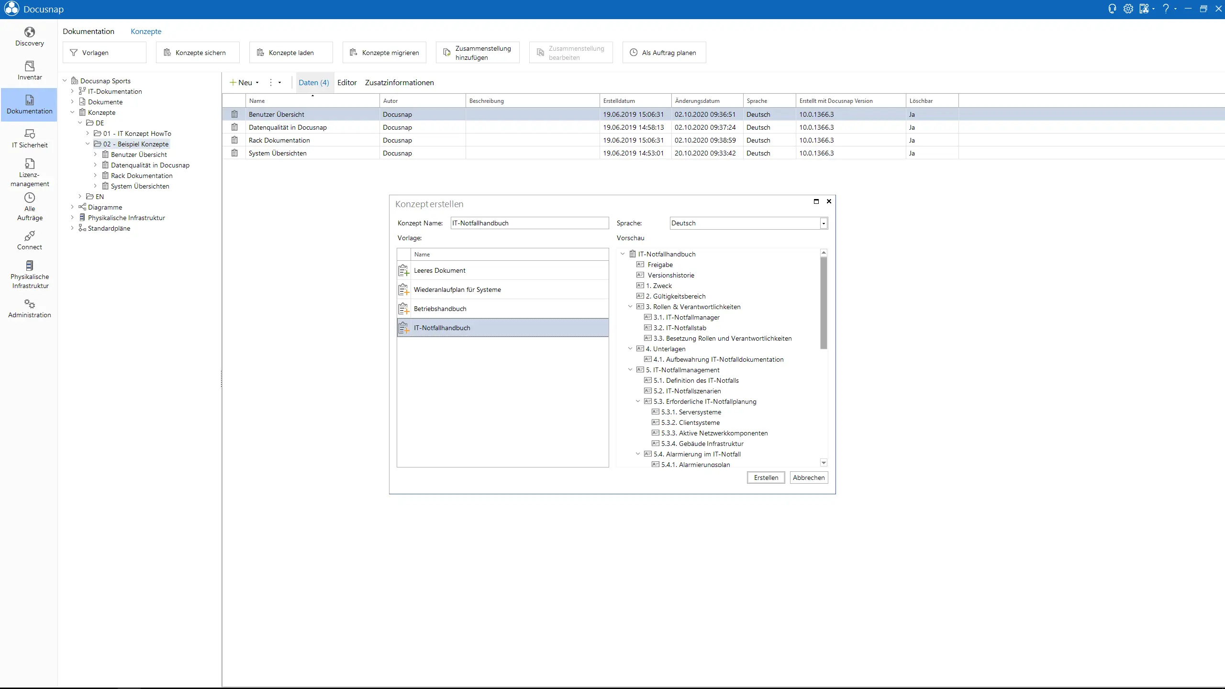Click the Benutzer Übersicht row icon in table
Screen dimensions: 1225x689
tap(234, 114)
